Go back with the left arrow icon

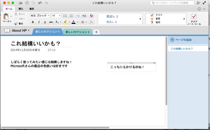click(27, 3)
